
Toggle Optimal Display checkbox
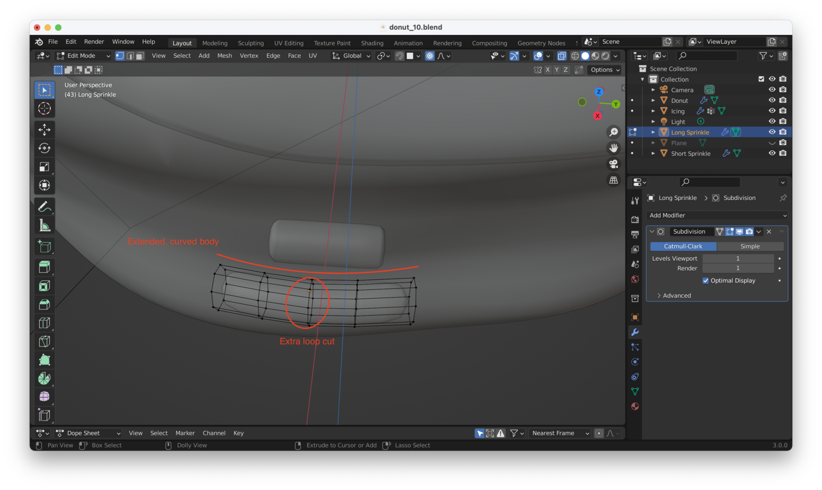pyautogui.click(x=705, y=281)
